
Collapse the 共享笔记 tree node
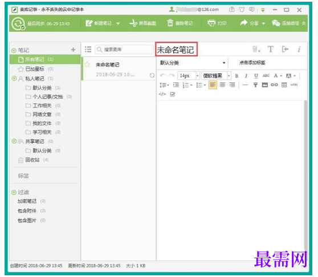[14, 141]
